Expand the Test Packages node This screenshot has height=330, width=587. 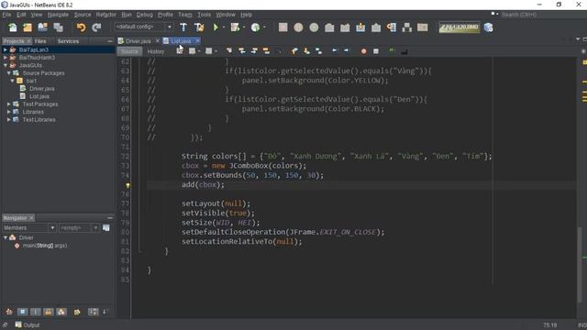[9, 104]
